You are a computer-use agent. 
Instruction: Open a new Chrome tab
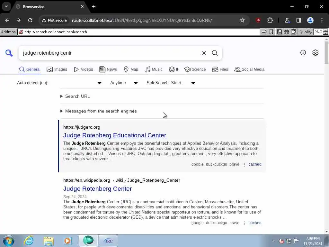[x=94, y=6]
